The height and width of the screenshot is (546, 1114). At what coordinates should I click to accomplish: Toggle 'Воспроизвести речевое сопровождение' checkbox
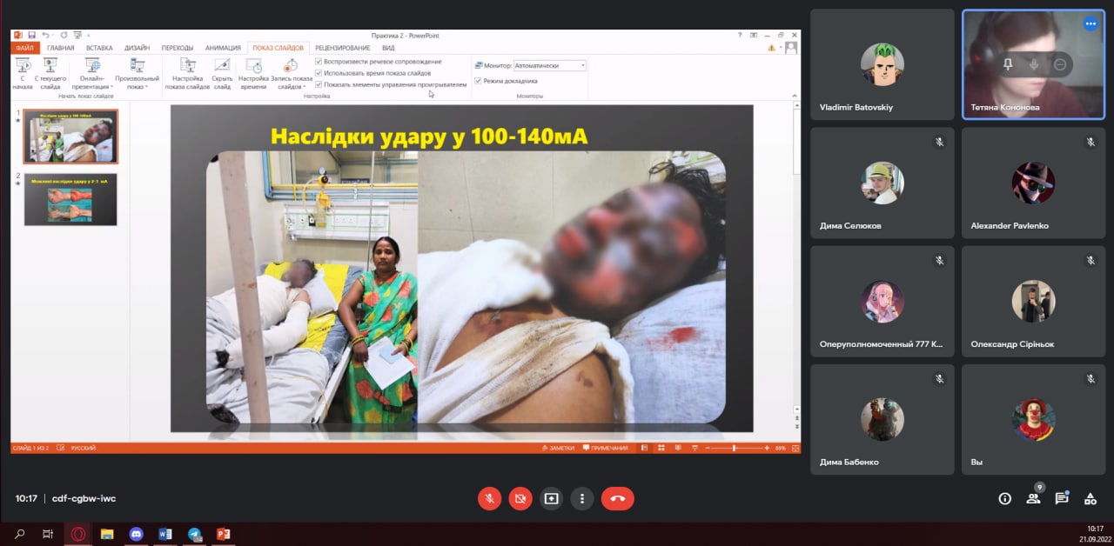319,62
